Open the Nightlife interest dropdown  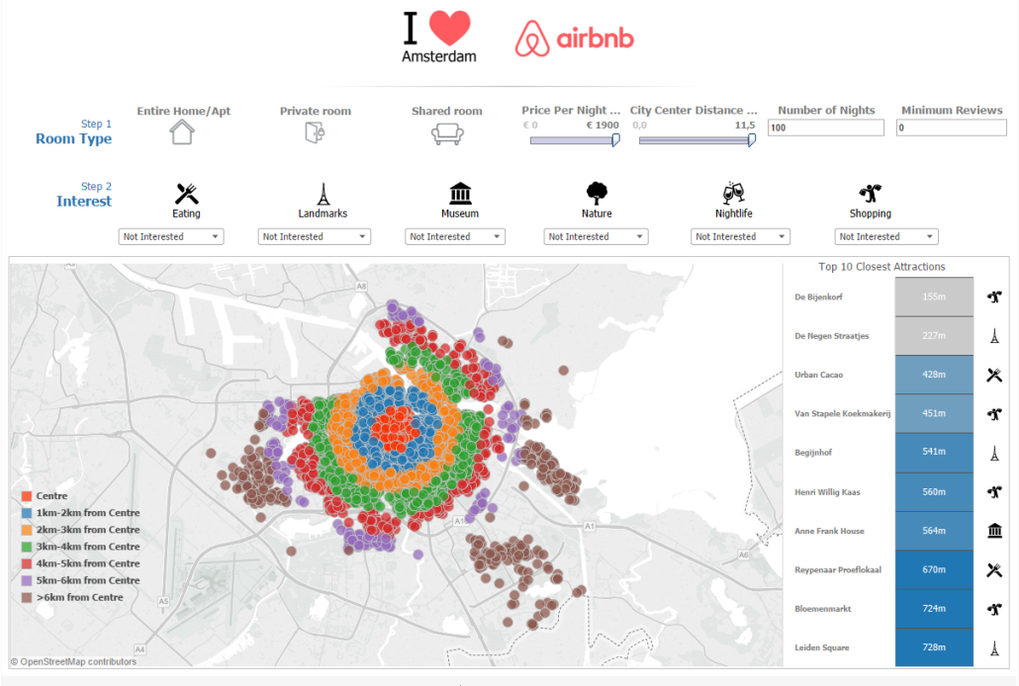click(x=740, y=236)
